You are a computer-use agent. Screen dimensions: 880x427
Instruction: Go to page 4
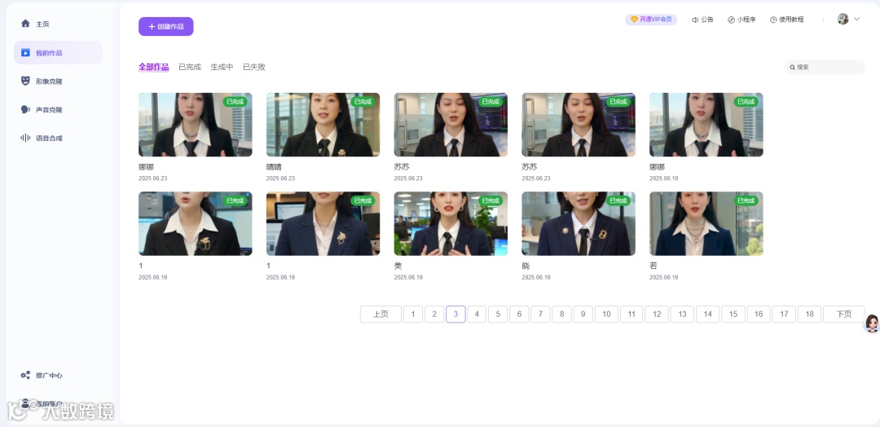(x=477, y=315)
